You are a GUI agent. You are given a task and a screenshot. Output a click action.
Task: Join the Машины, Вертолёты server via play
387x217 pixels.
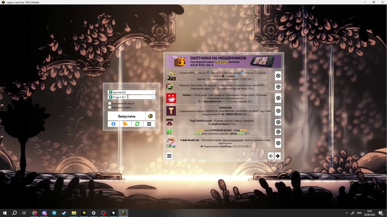tap(278, 87)
